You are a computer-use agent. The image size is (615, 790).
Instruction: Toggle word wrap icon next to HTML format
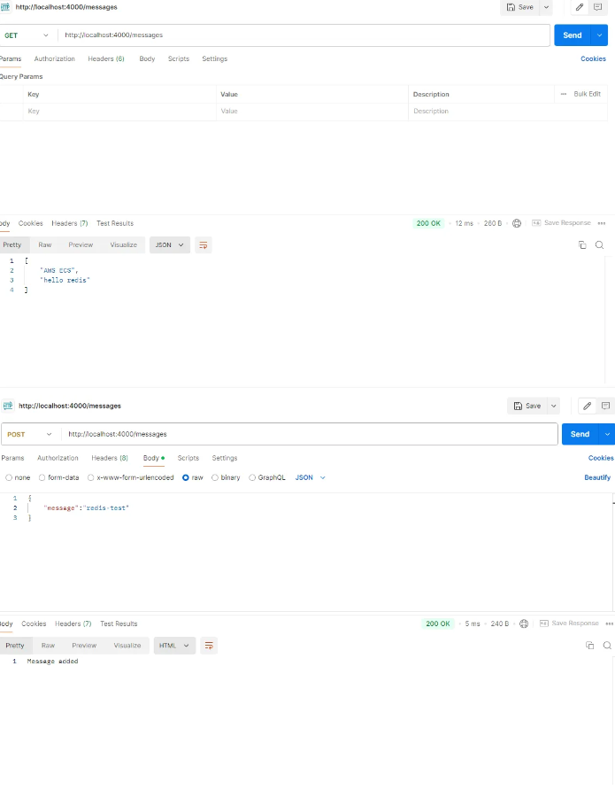(x=209, y=646)
